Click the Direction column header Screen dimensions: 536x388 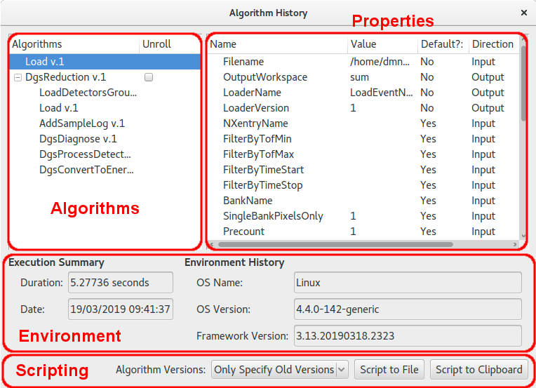click(x=493, y=44)
